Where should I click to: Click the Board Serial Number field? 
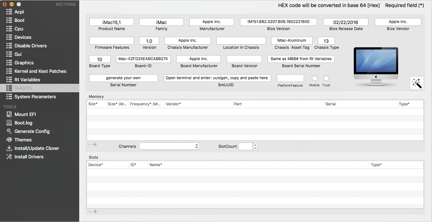[301, 59]
